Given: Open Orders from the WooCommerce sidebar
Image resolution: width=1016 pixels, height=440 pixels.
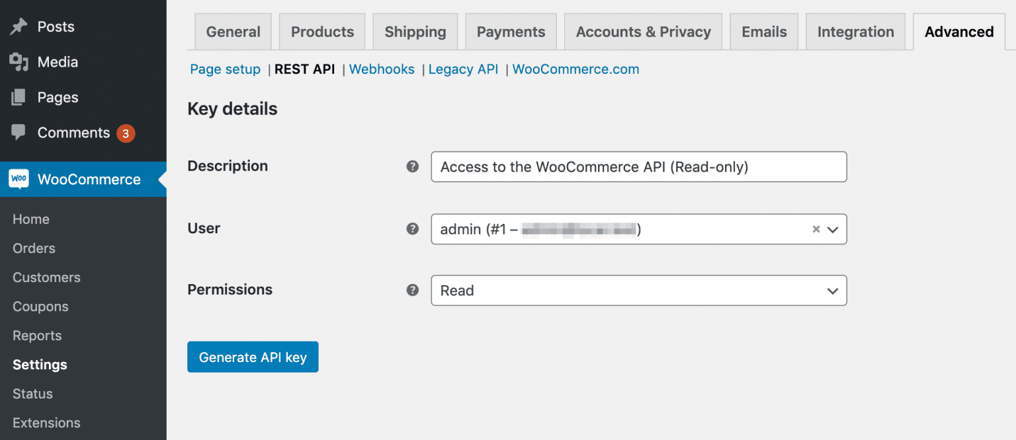Looking at the screenshot, I should pyautogui.click(x=33, y=248).
